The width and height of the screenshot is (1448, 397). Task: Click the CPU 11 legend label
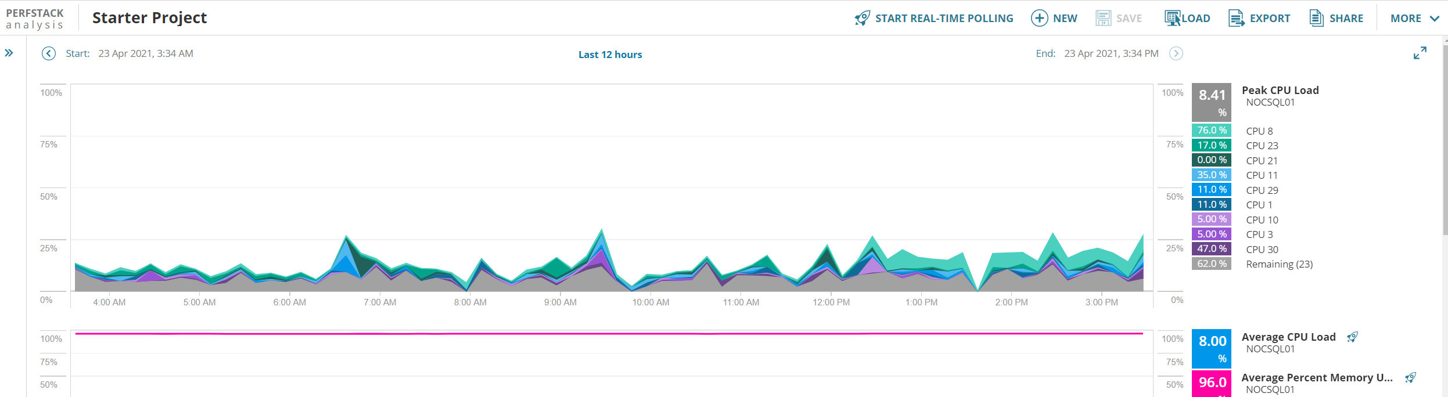click(1262, 175)
